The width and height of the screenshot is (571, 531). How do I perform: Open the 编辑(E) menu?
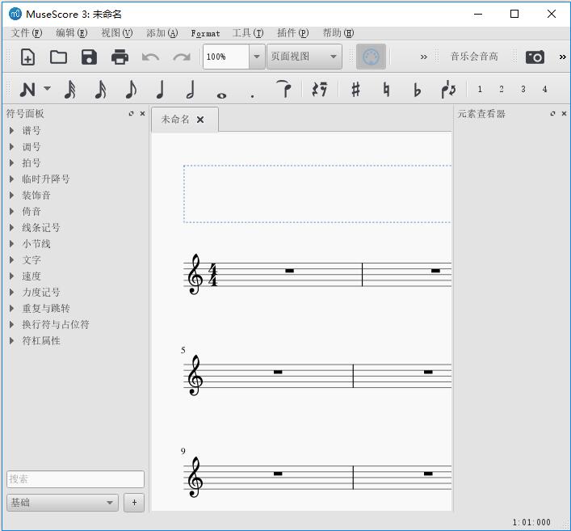72,33
